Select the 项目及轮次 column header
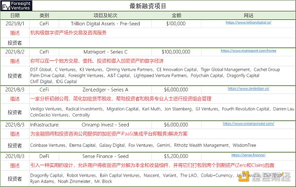The image size is (296, 187). click(105, 15)
